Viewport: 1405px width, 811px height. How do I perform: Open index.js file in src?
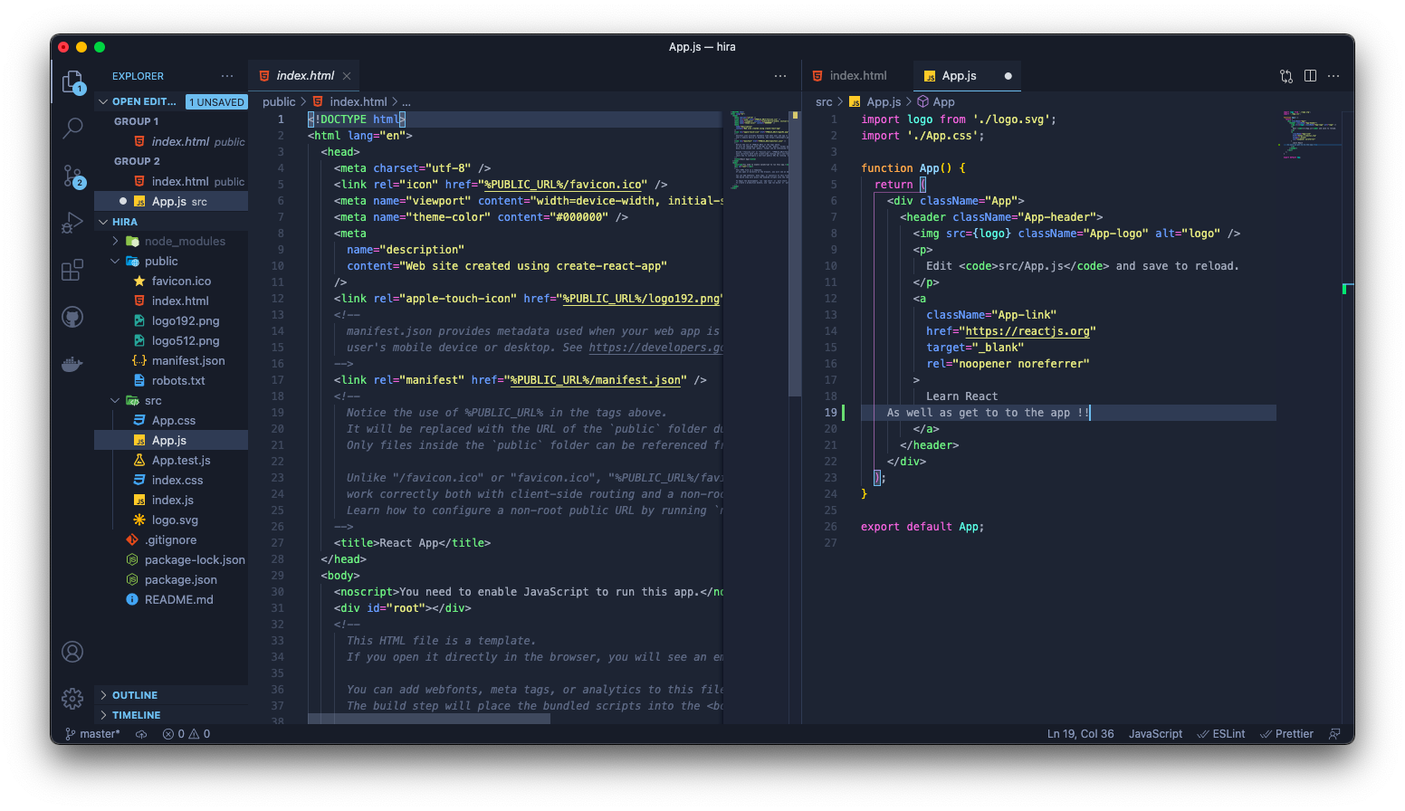click(172, 501)
